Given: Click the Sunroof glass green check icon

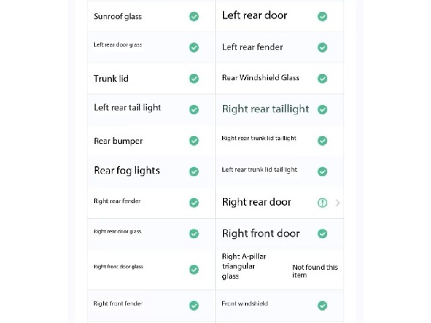Looking at the screenshot, I should tap(194, 16).
